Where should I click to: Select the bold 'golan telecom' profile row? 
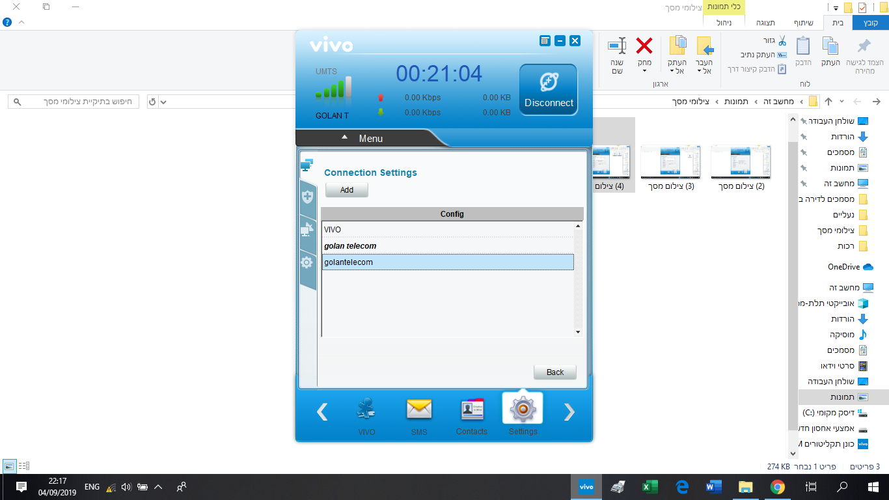click(x=448, y=246)
